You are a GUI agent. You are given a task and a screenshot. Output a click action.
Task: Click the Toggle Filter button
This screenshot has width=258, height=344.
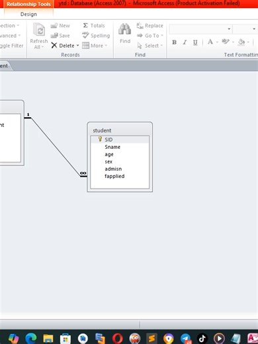click(11, 46)
